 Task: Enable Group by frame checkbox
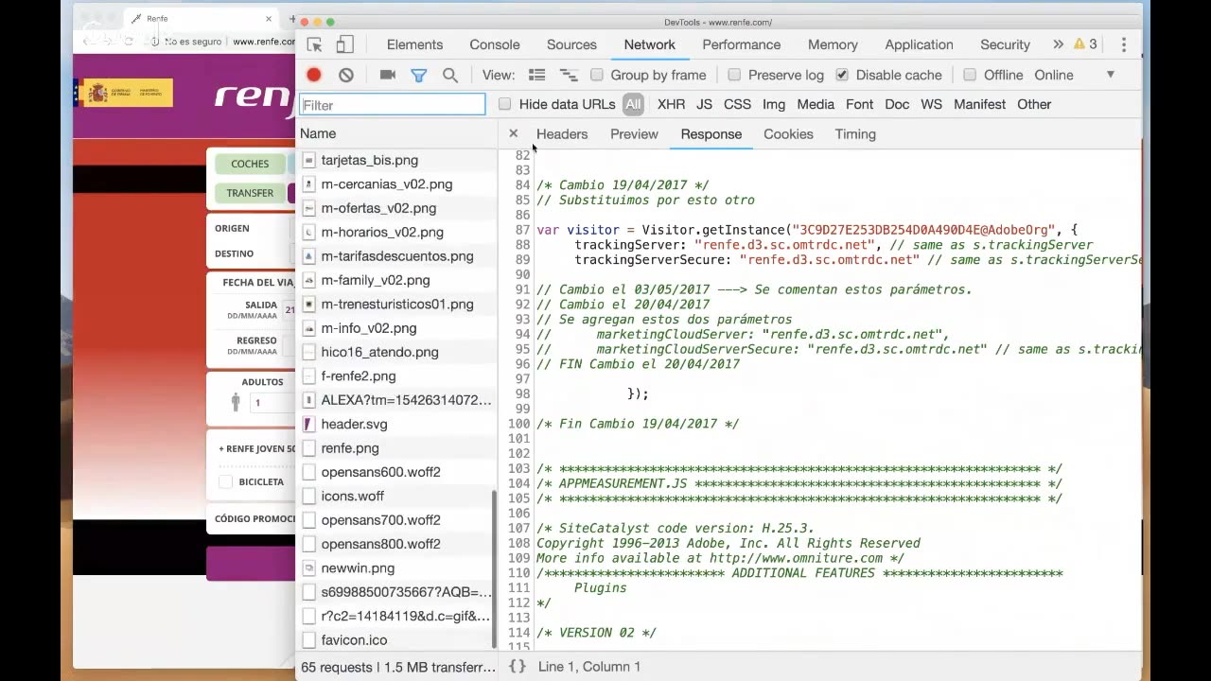(596, 75)
